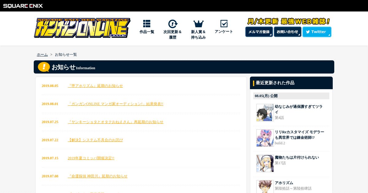Image resolution: width=368 pixels, height=193 pixels.
Task: Open 新人賞＆持ち込み crown icon
Action: (x=198, y=24)
